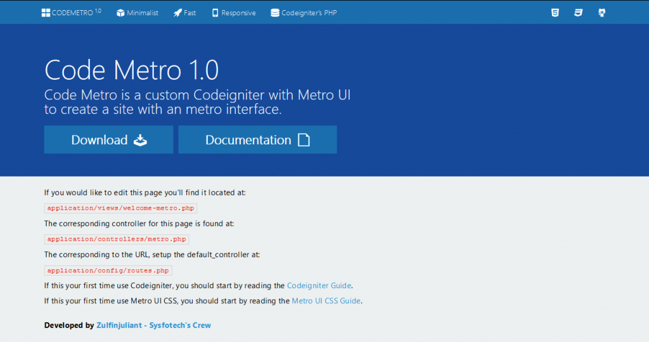
Task: Select the Codeigniter's PHP menu item
Action: (304, 13)
